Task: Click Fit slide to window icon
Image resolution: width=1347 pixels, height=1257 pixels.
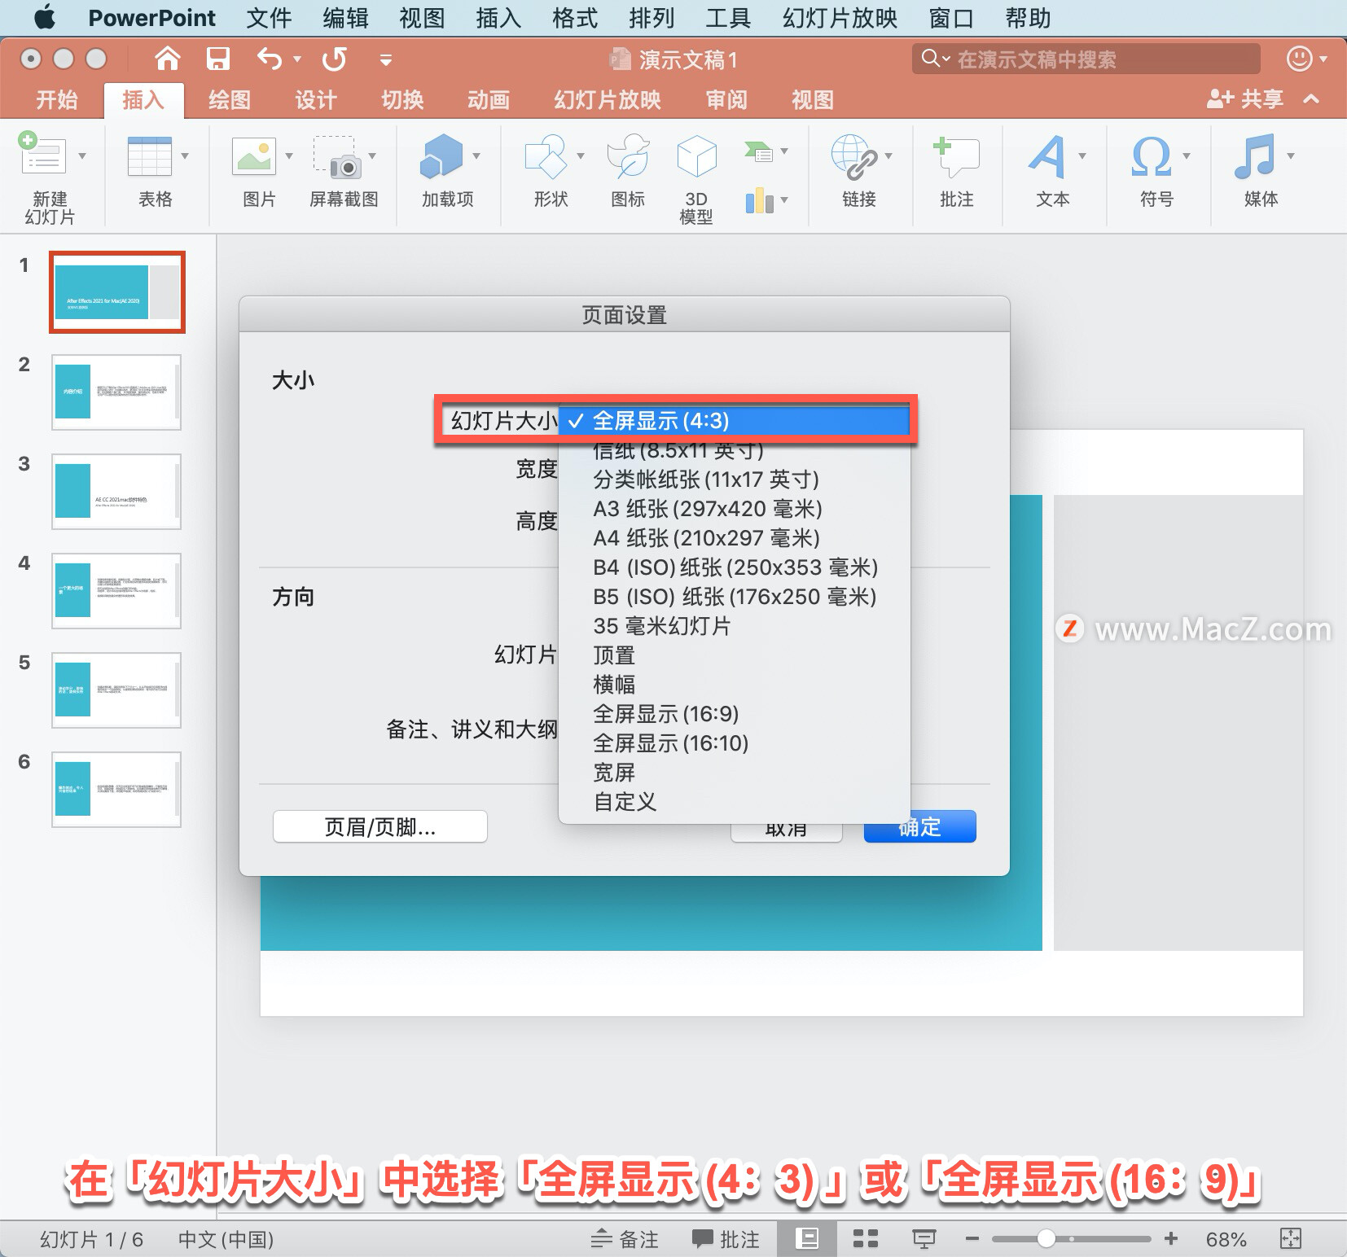Action: tap(1291, 1239)
